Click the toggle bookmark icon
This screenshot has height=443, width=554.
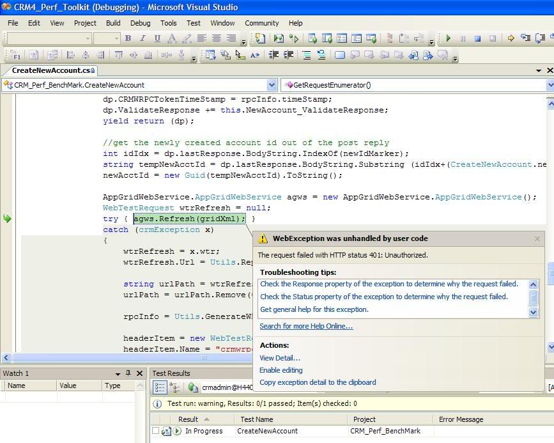(x=339, y=55)
